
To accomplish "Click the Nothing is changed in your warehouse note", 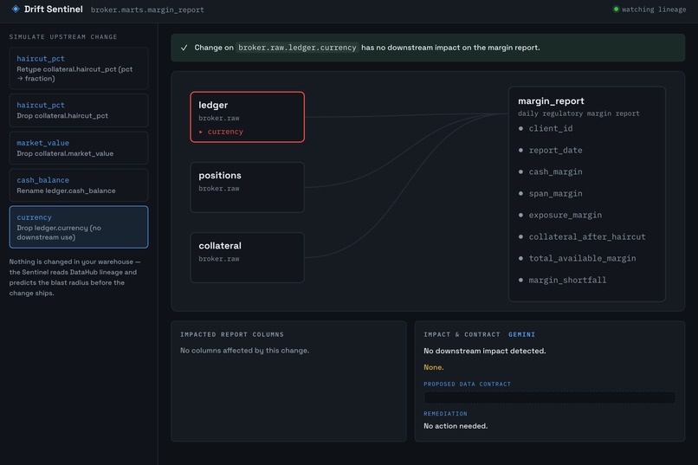I will coord(74,277).
